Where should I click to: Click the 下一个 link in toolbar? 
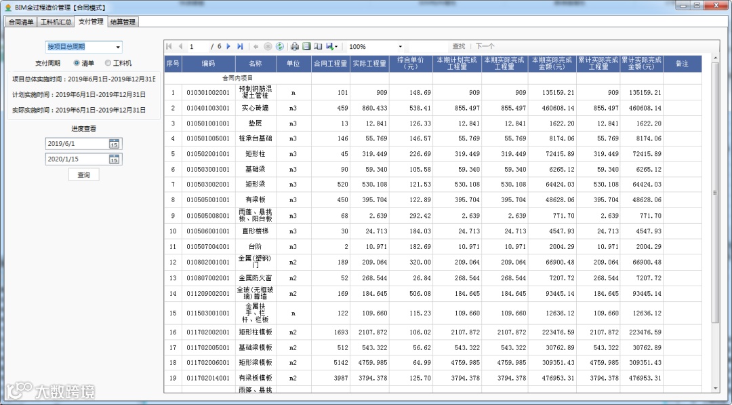(485, 46)
